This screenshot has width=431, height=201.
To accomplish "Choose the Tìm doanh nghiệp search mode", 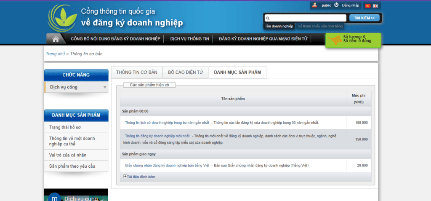I will [279, 26].
